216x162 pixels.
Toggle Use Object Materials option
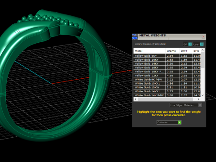[186, 105]
